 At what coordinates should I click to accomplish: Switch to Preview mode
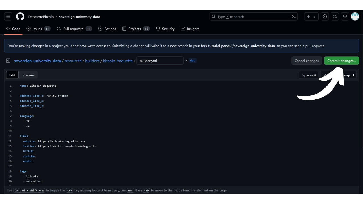[28, 75]
